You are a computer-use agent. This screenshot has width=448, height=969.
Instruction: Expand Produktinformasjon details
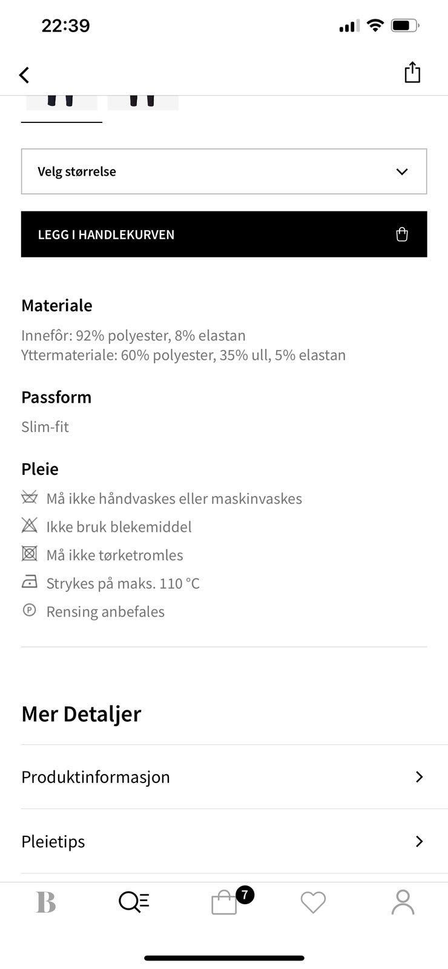pyautogui.click(x=223, y=777)
